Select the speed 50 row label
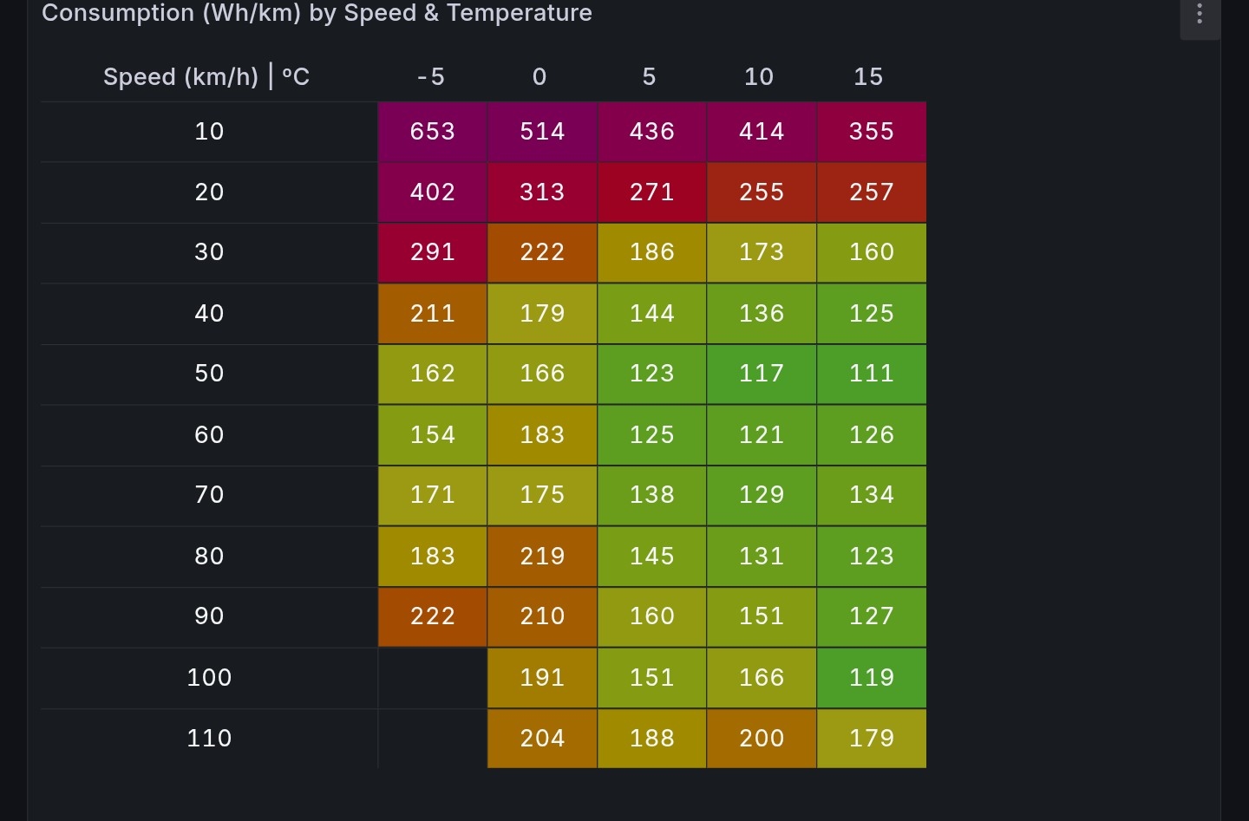 coord(209,374)
